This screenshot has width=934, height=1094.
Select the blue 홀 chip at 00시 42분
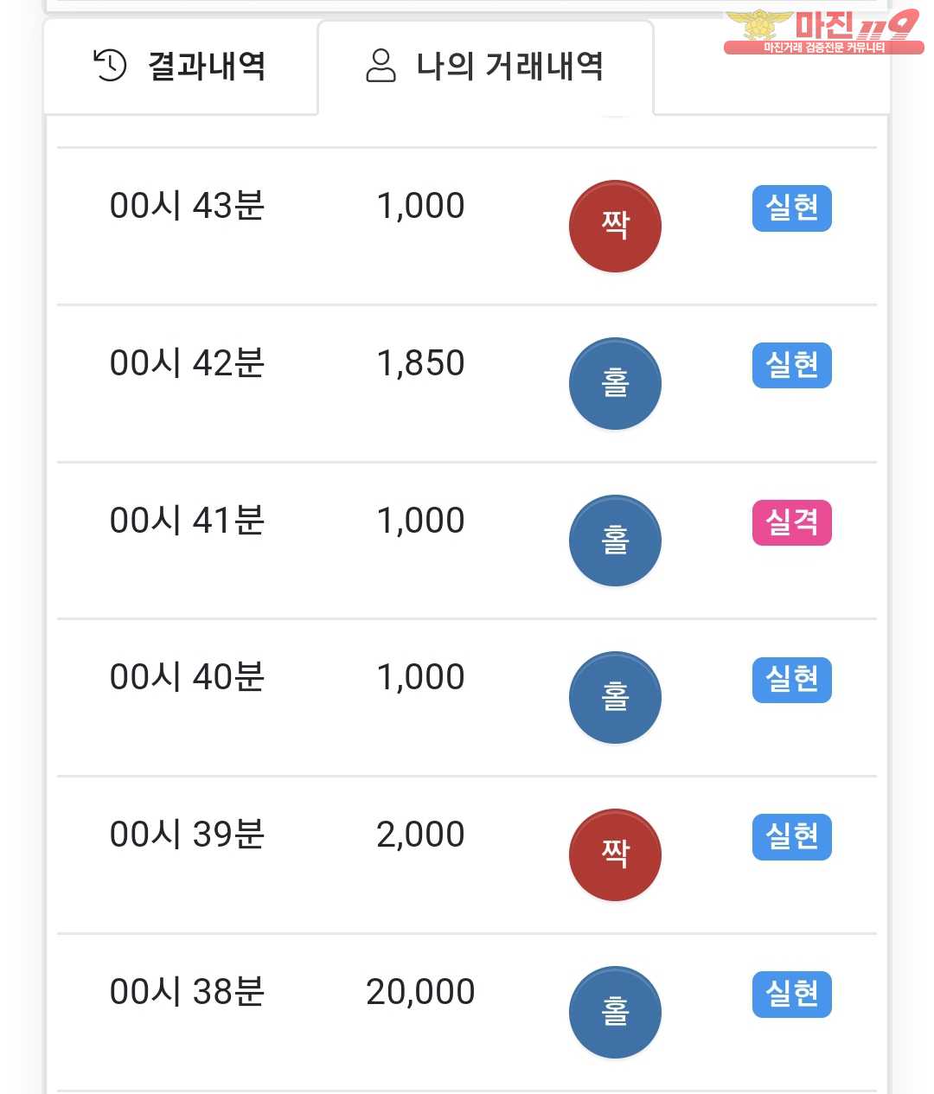[x=615, y=384]
